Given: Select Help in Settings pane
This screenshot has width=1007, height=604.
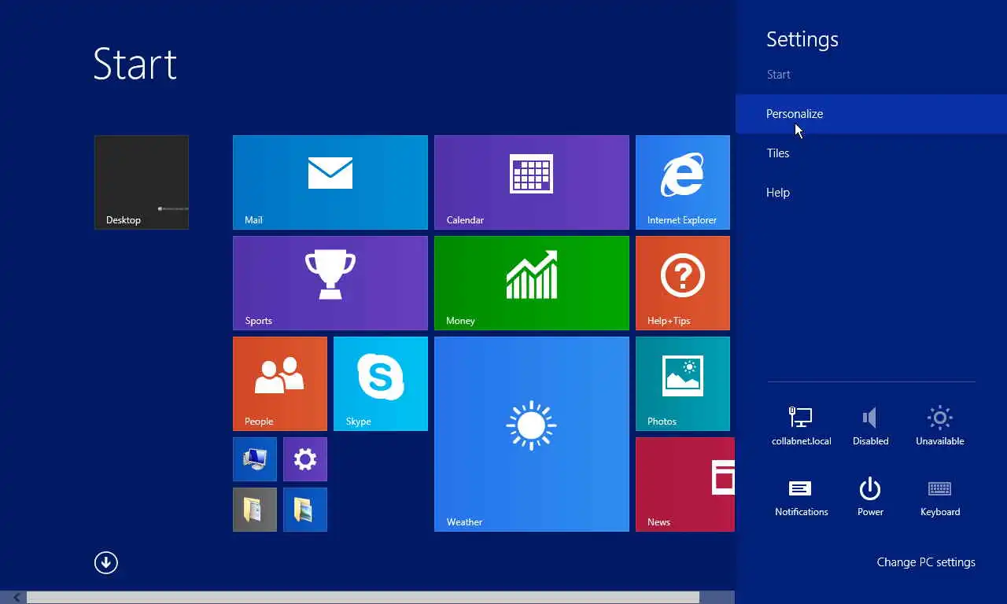Looking at the screenshot, I should click(872, 193).
